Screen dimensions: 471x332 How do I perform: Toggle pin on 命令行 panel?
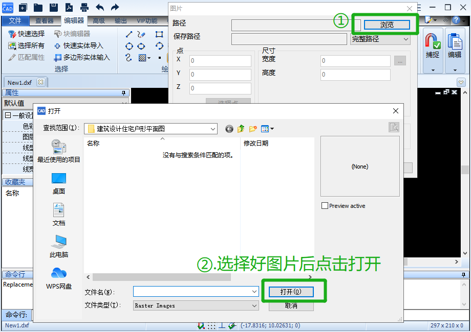point(463,274)
